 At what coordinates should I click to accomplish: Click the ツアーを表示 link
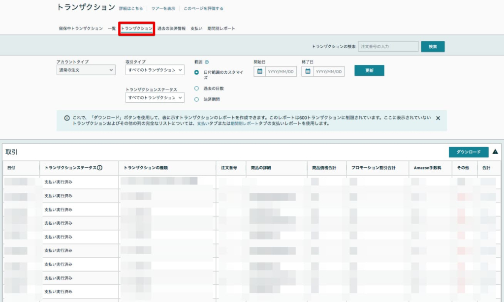[162, 8]
